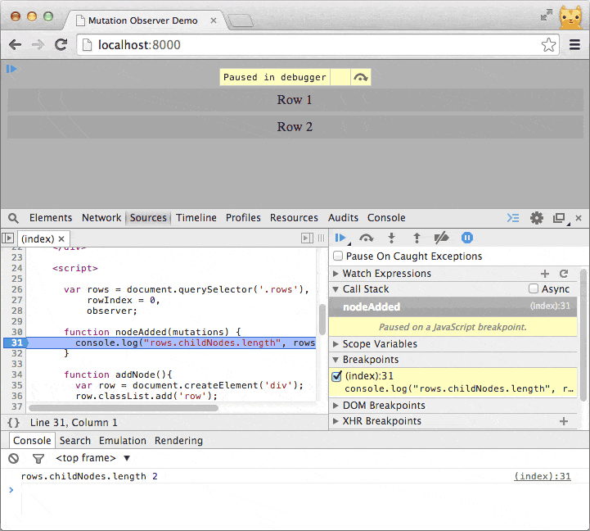The image size is (590, 531).
Task: Follow the (index):31 console source link
Action: click(x=542, y=476)
